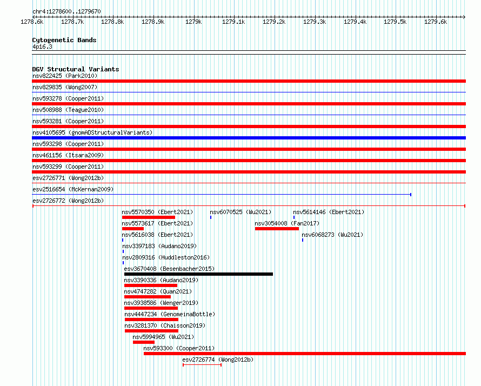Image resolution: width=481 pixels, height=386 pixels.
Task: Click the red bar under nsv5570350
Action: [x=149, y=217]
